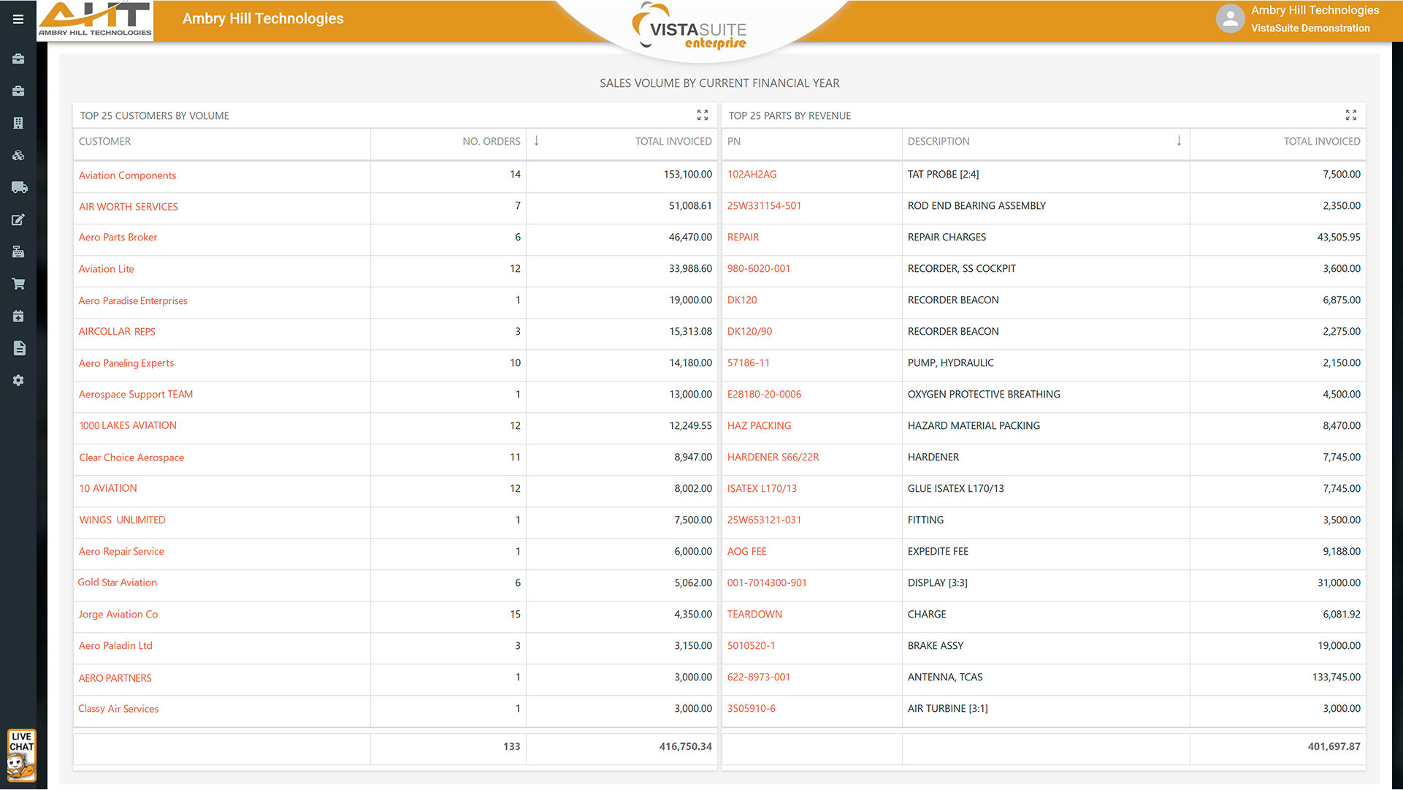The width and height of the screenshot is (1403, 790).
Task: Open the stacked cubes inventory icon
Action: tap(18, 155)
